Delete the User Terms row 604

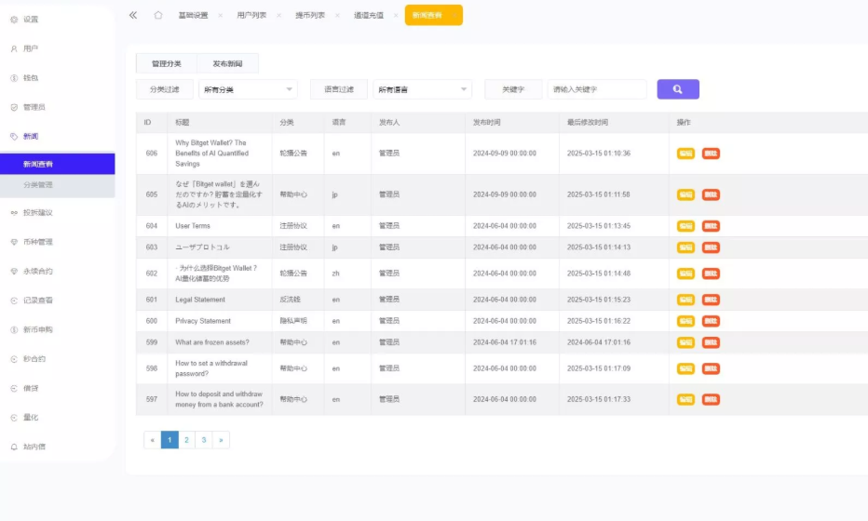(711, 226)
